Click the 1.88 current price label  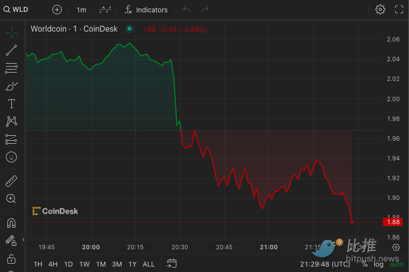[393, 222]
